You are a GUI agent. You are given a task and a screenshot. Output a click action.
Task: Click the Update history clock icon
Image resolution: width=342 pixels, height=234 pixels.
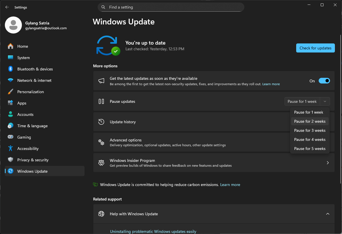tap(101, 122)
